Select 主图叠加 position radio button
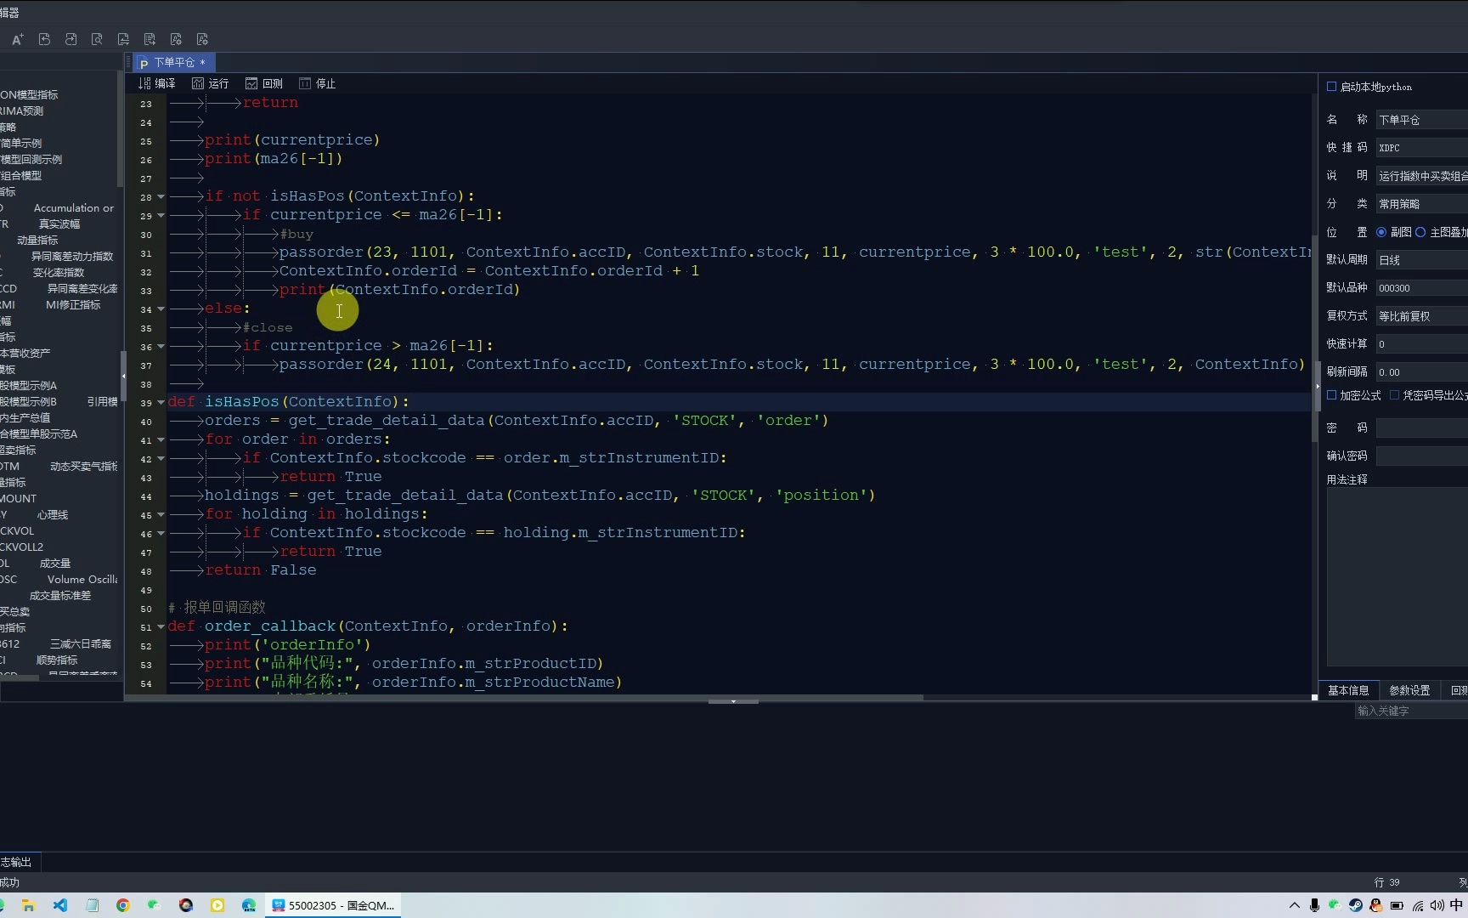This screenshot has height=918, width=1468. tap(1420, 232)
